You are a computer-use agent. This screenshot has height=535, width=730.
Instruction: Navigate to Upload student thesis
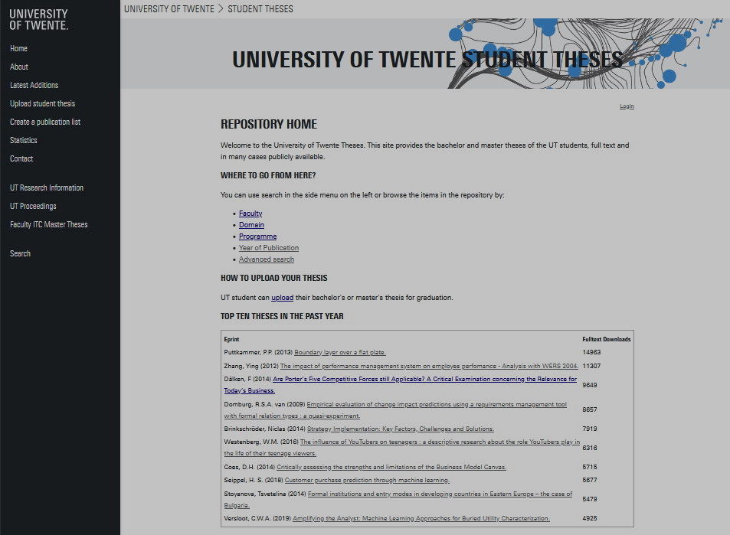[42, 103]
